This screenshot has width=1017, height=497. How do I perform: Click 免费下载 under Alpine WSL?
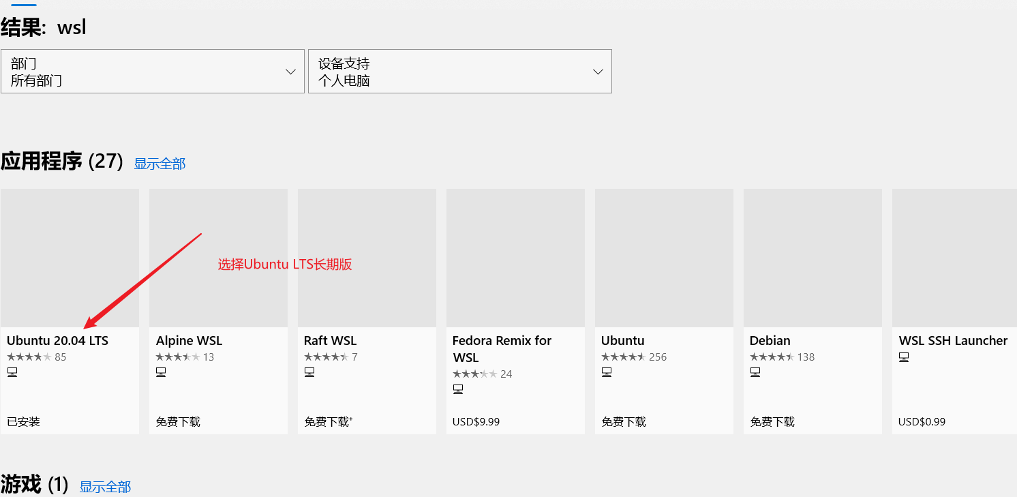coord(178,422)
